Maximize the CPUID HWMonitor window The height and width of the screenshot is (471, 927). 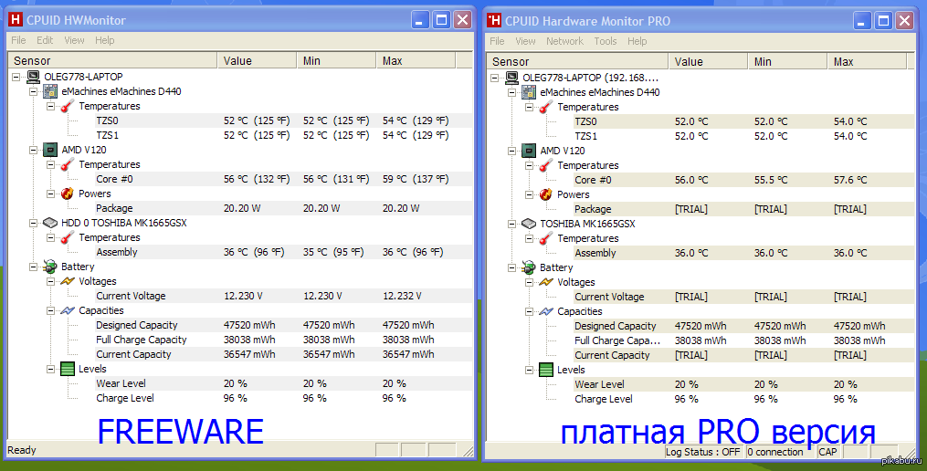coord(441,20)
